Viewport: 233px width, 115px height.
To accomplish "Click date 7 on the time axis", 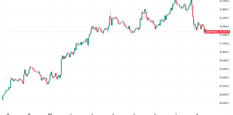I will (176, 113).
